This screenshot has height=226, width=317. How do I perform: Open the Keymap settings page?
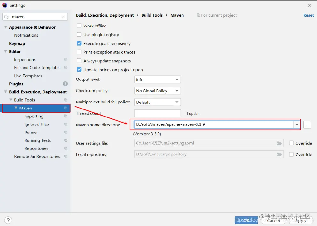(x=17, y=44)
